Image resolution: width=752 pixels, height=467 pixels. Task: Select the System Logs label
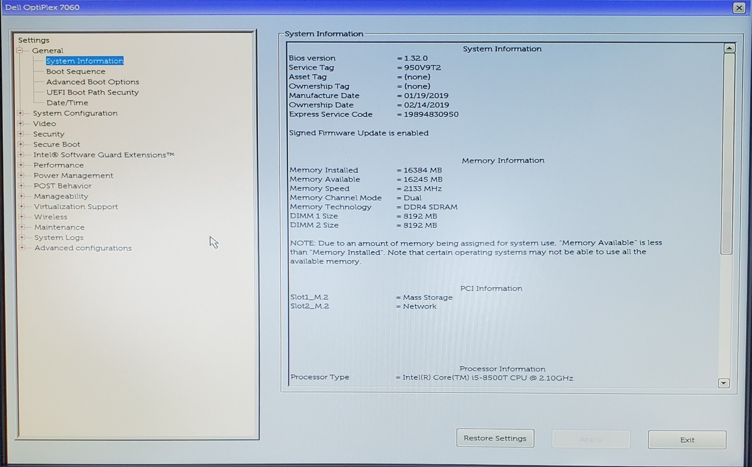click(59, 237)
